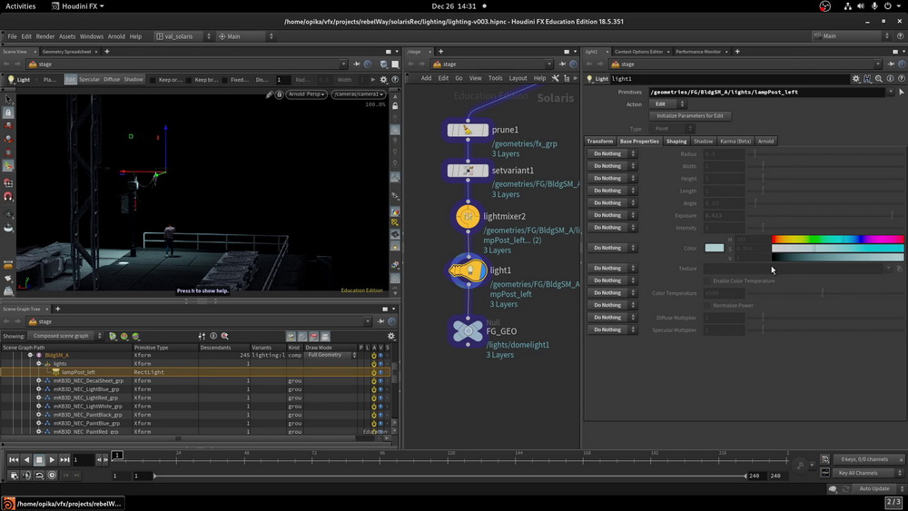908x511 pixels.
Task: Select the lightmixer2 node icon
Action: [x=468, y=217]
